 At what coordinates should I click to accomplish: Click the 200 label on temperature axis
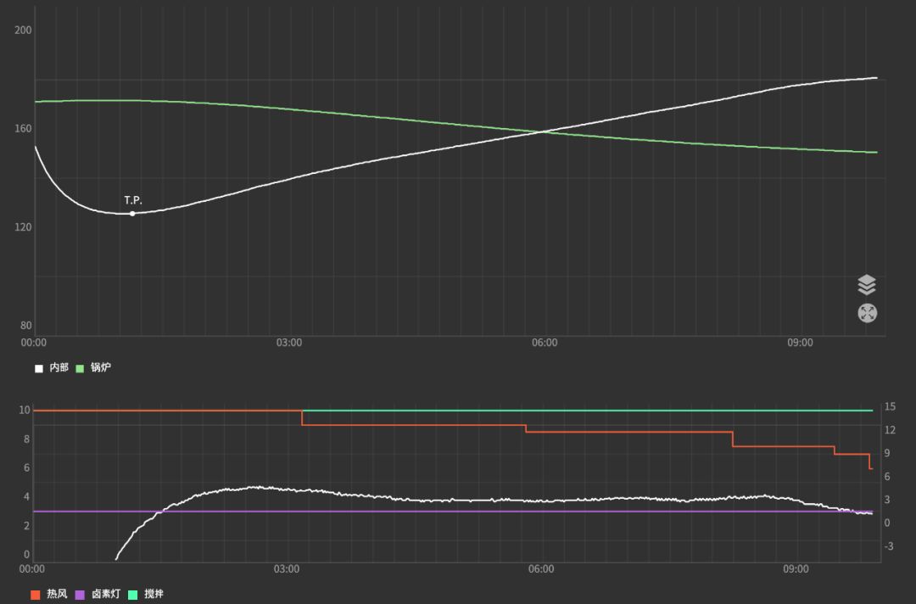(x=23, y=30)
